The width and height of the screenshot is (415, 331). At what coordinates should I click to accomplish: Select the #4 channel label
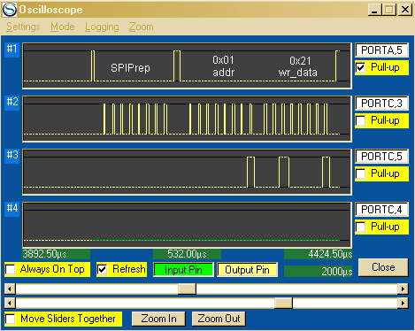pos(12,208)
